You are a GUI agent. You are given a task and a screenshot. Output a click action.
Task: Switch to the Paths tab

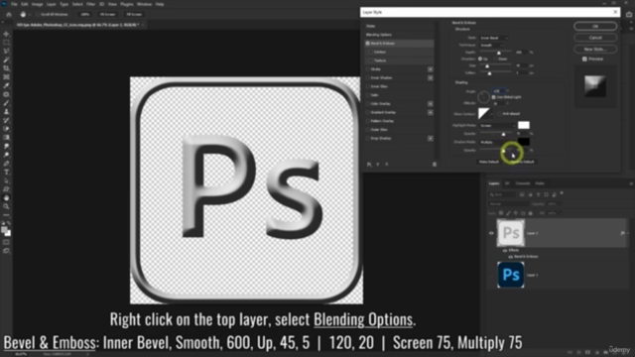pos(540,183)
